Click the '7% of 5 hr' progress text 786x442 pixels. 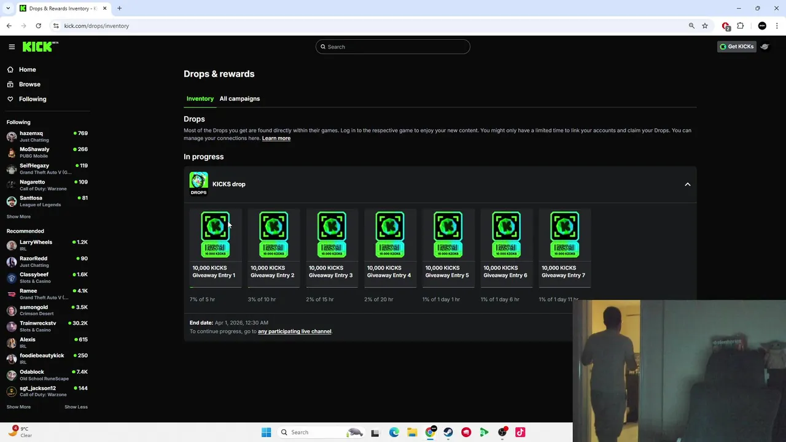[x=202, y=300]
